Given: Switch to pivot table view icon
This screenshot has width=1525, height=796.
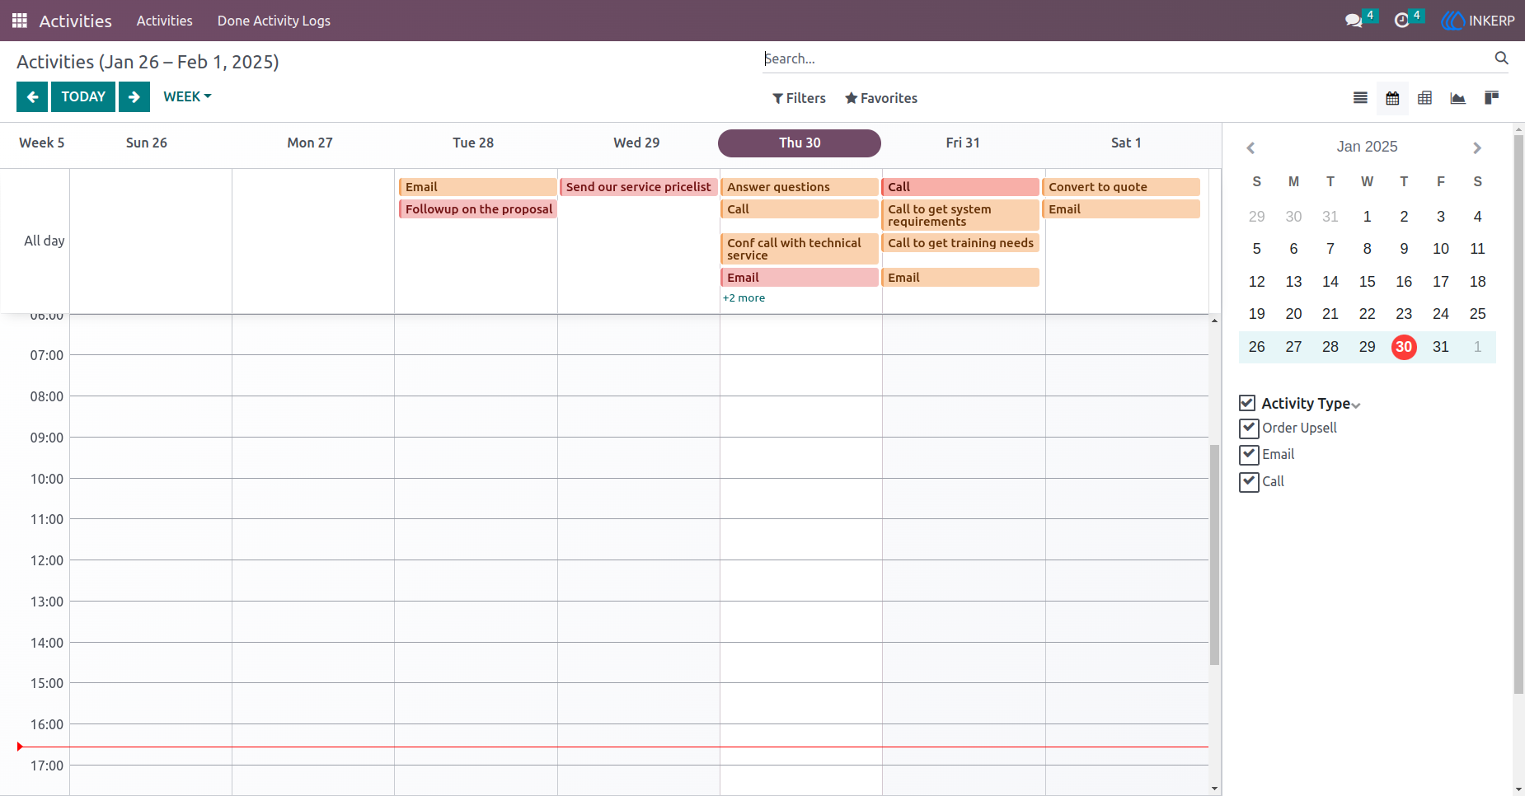Looking at the screenshot, I should (x=1424, y=98).
